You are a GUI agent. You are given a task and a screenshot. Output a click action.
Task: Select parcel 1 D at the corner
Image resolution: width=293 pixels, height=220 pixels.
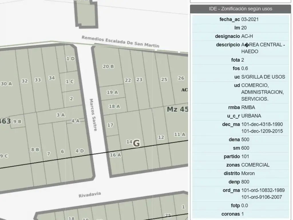[70, 59]
